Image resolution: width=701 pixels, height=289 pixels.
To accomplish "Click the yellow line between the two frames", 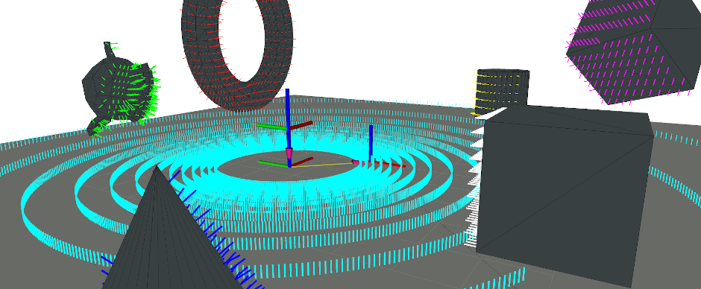I will (x=323, y=165).
